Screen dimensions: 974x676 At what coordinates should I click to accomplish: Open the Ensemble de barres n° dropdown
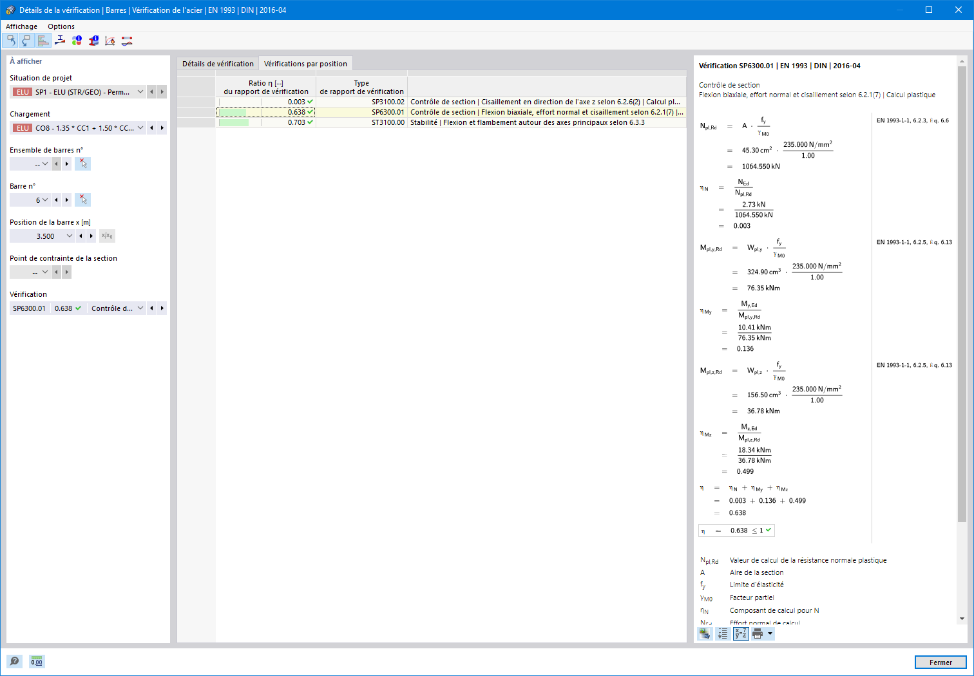click(x=45, y=164)
